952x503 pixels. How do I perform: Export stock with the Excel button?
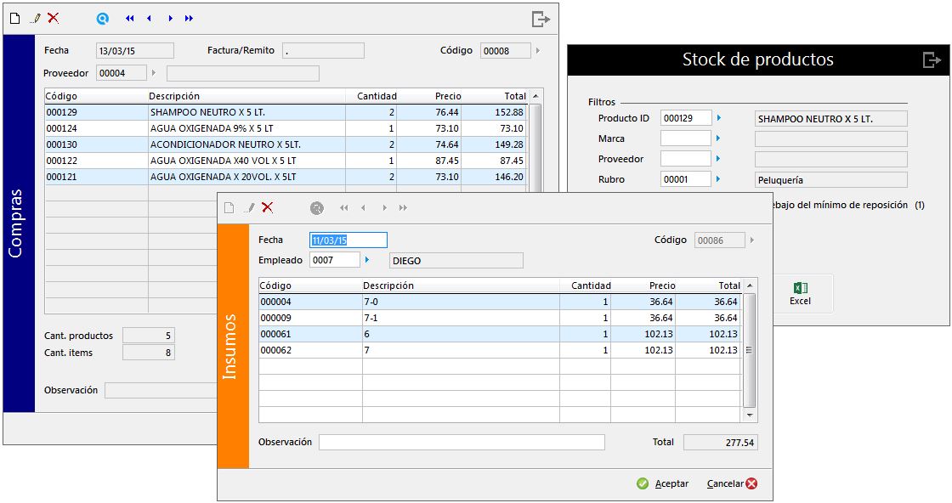click(800, 294)
